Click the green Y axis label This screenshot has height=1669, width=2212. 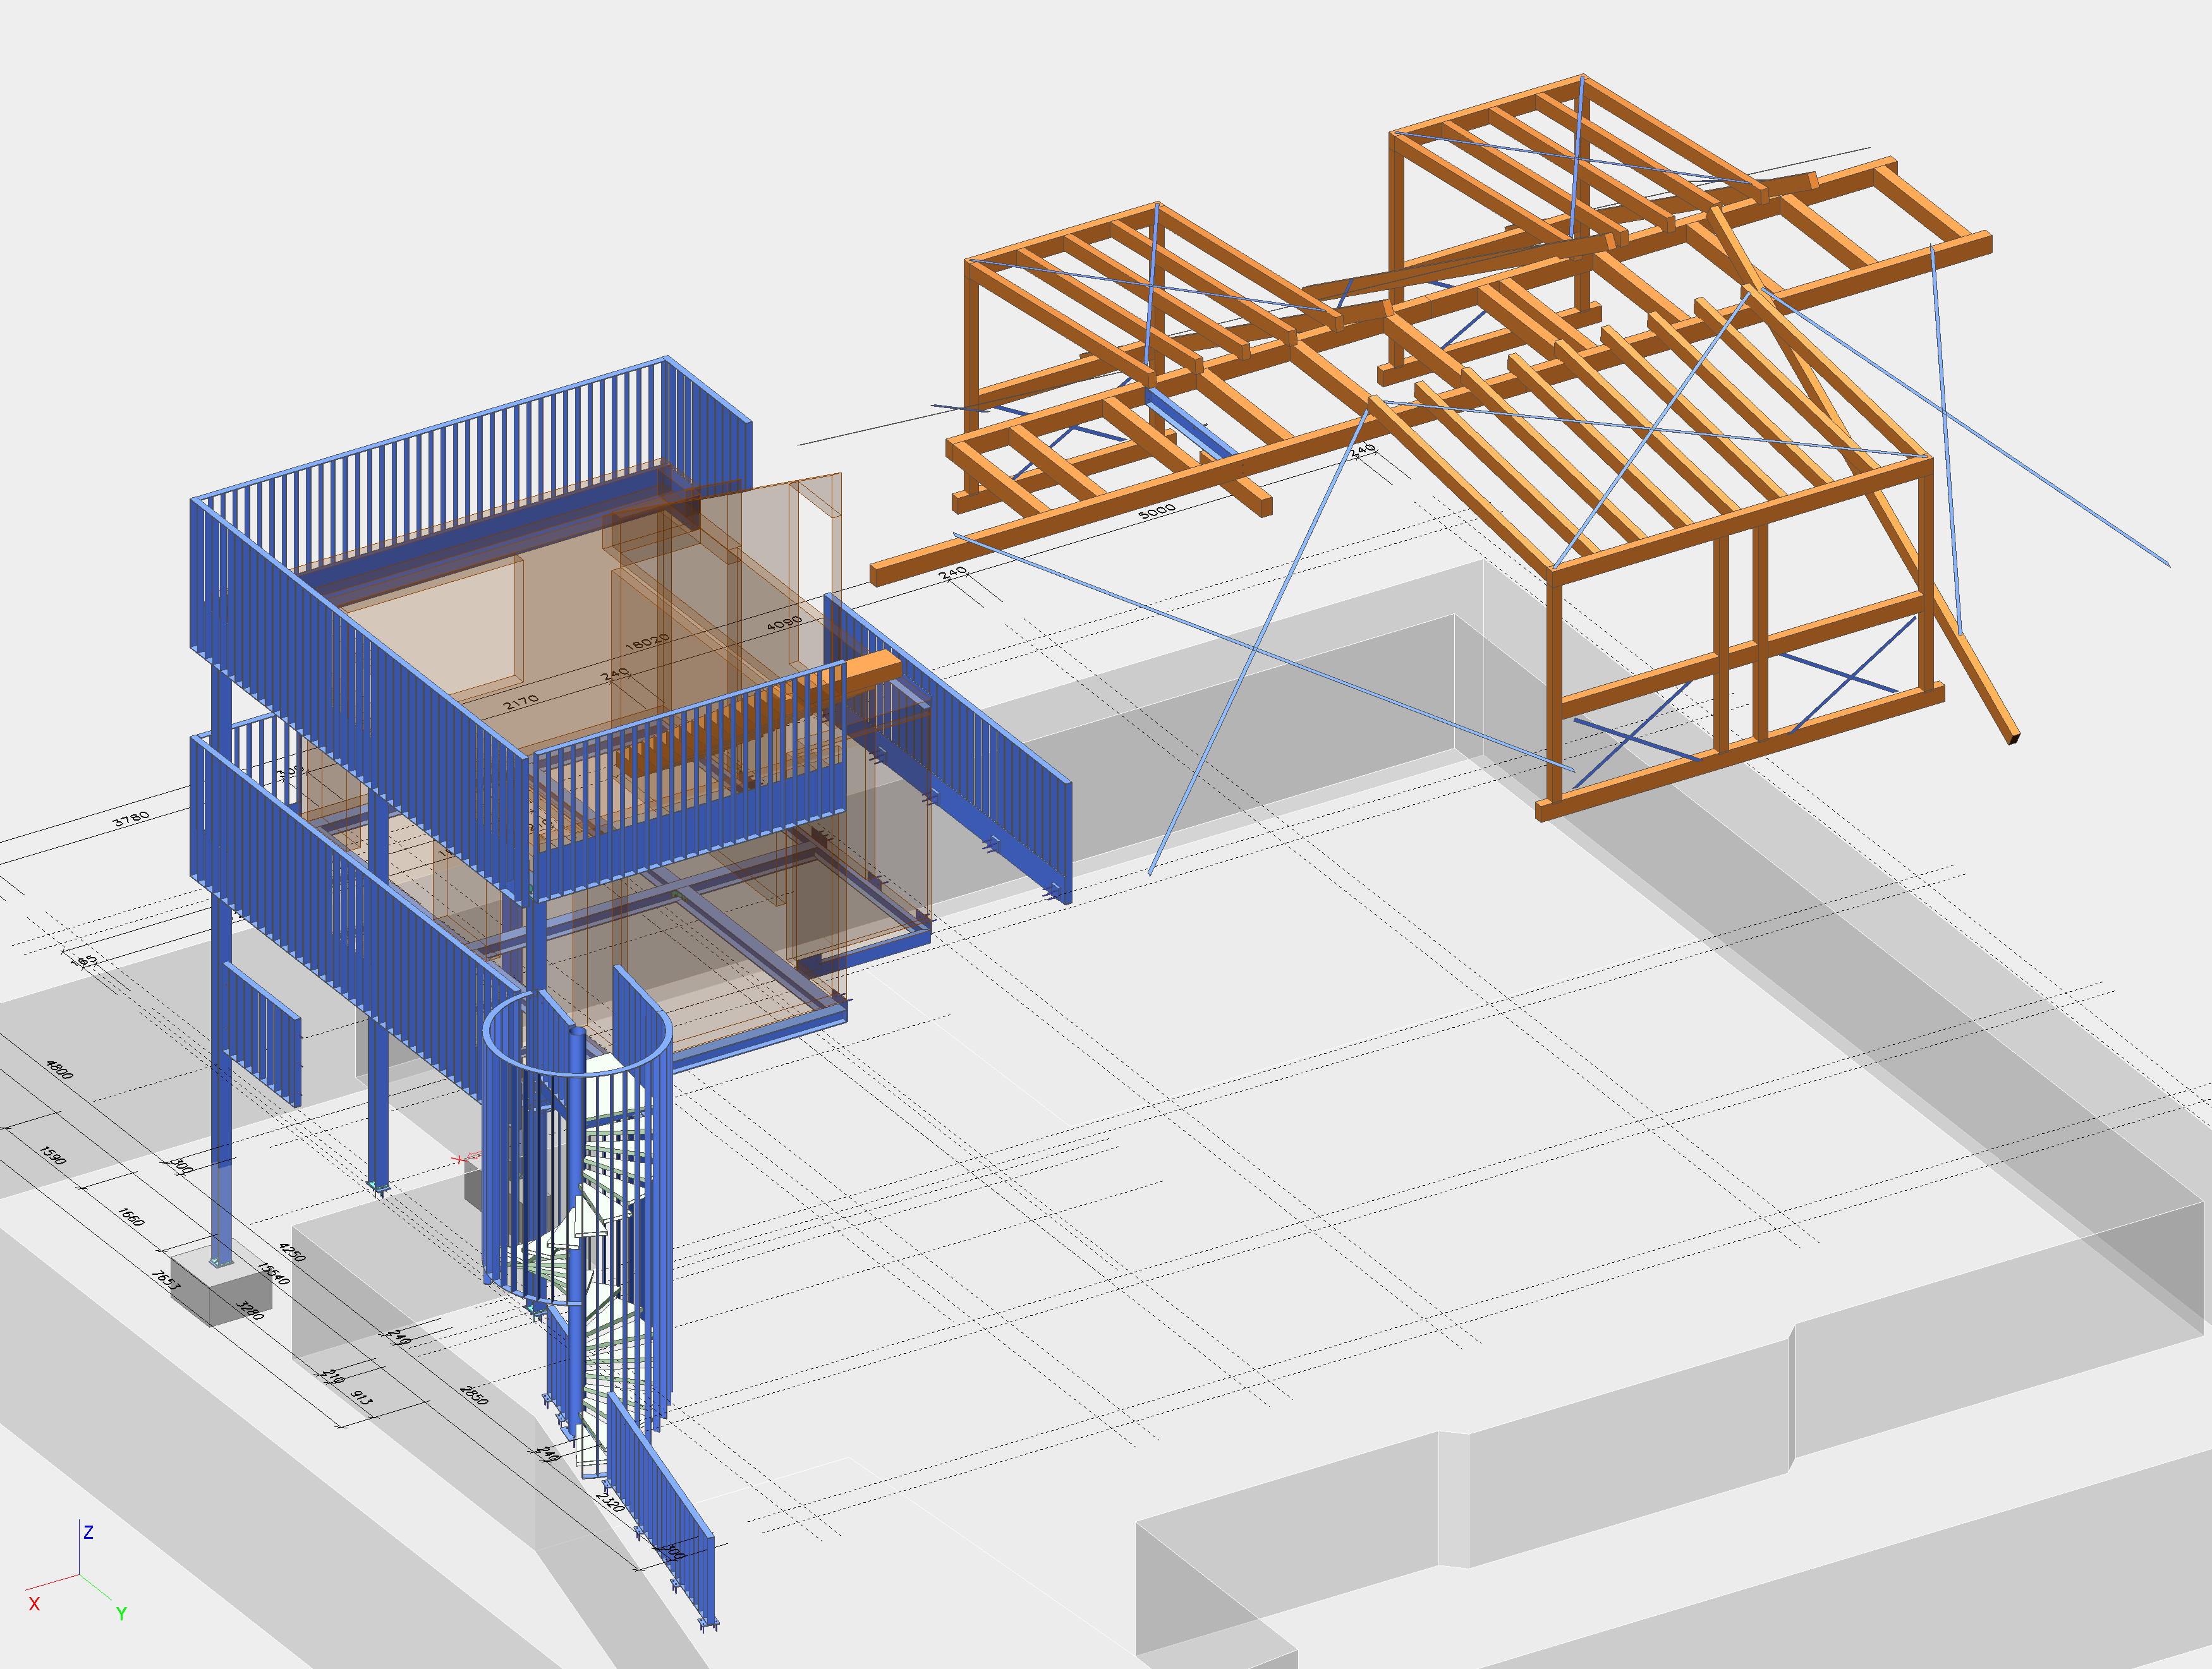tap(121, 1613)
